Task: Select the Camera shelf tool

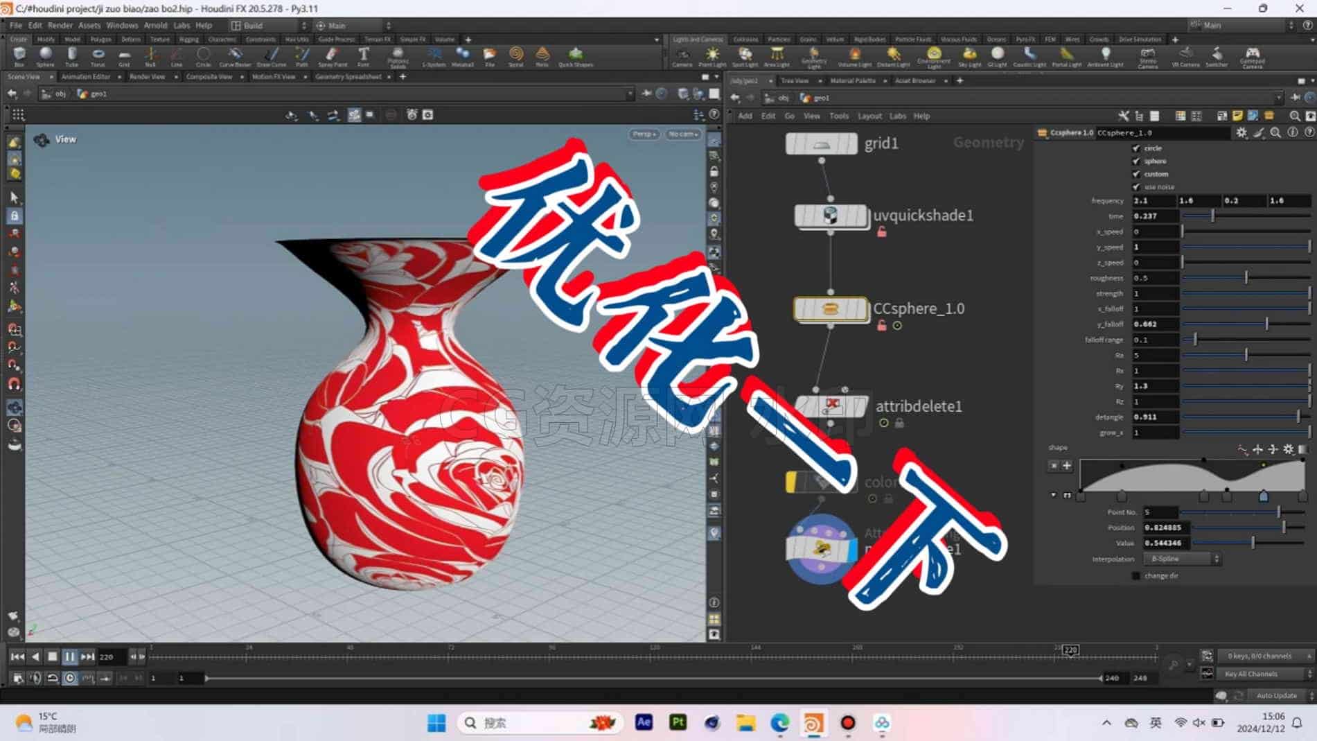Action: click(682, 58)
